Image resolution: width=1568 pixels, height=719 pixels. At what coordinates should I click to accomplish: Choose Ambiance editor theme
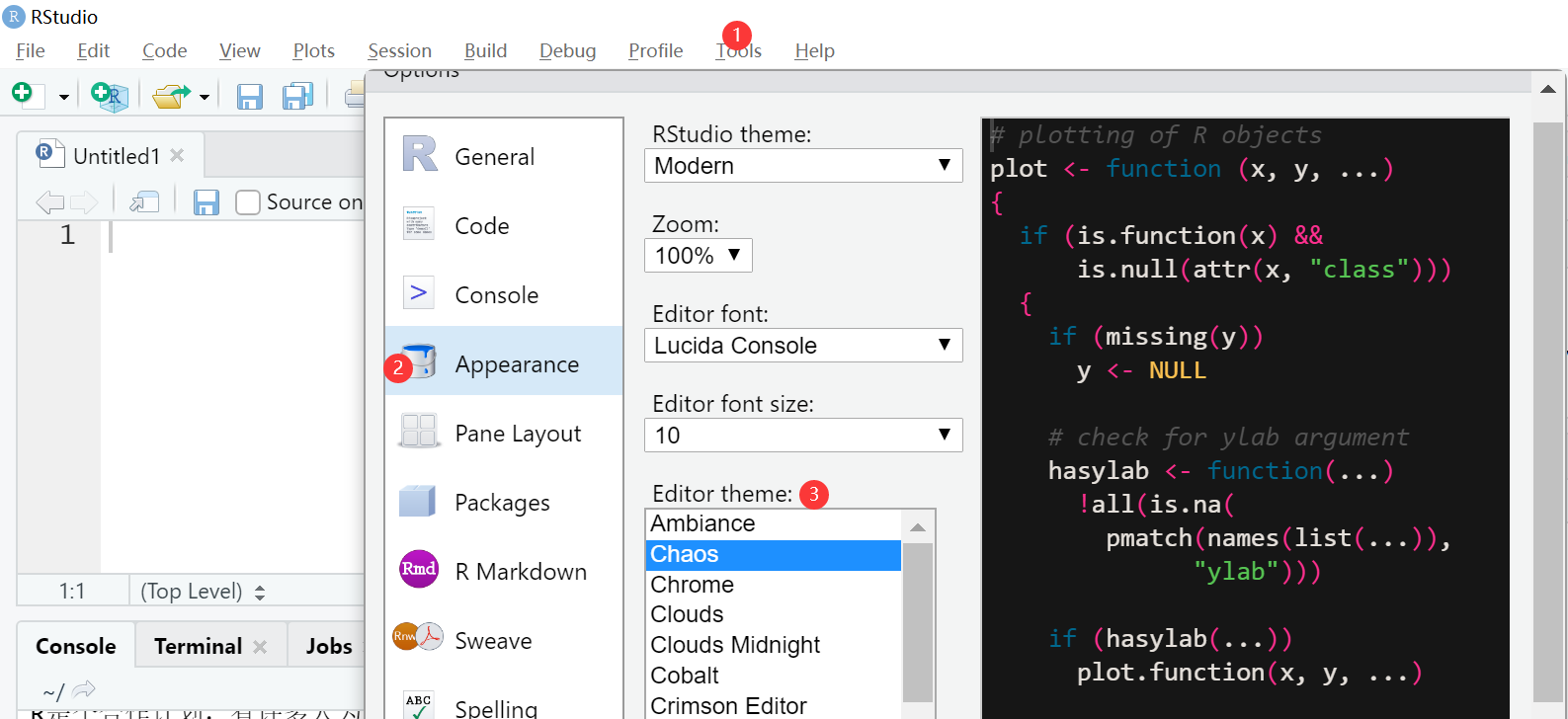[774, 524]
